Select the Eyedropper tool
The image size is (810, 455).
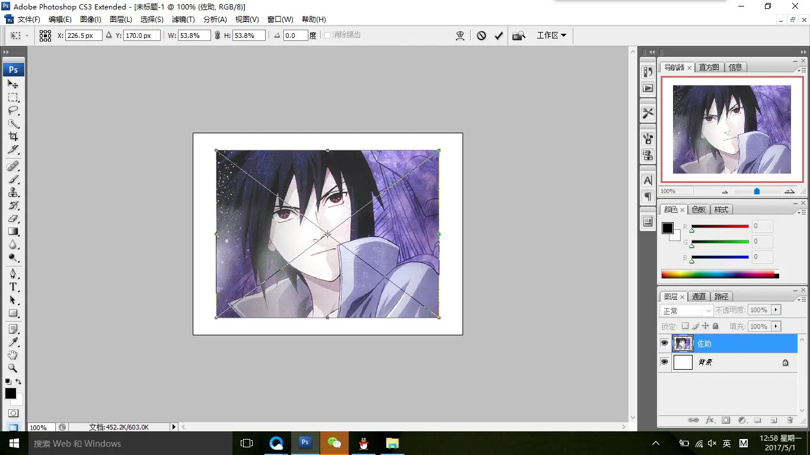pos(13,342)
